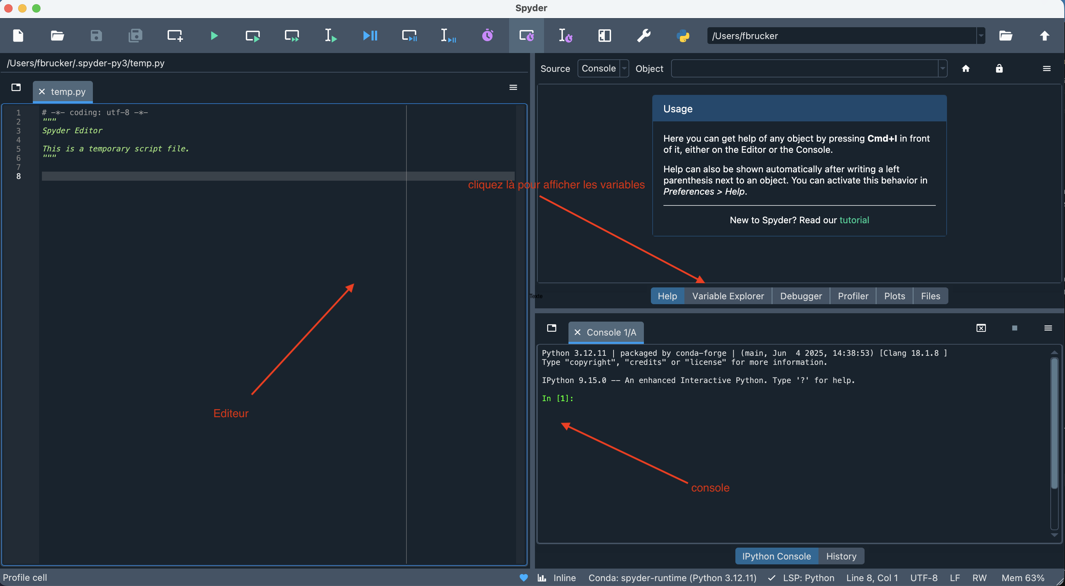Click the boxed X icon in the console toolbar
1065x586 pixels.
pyautogui.click(x=981, y=328)
